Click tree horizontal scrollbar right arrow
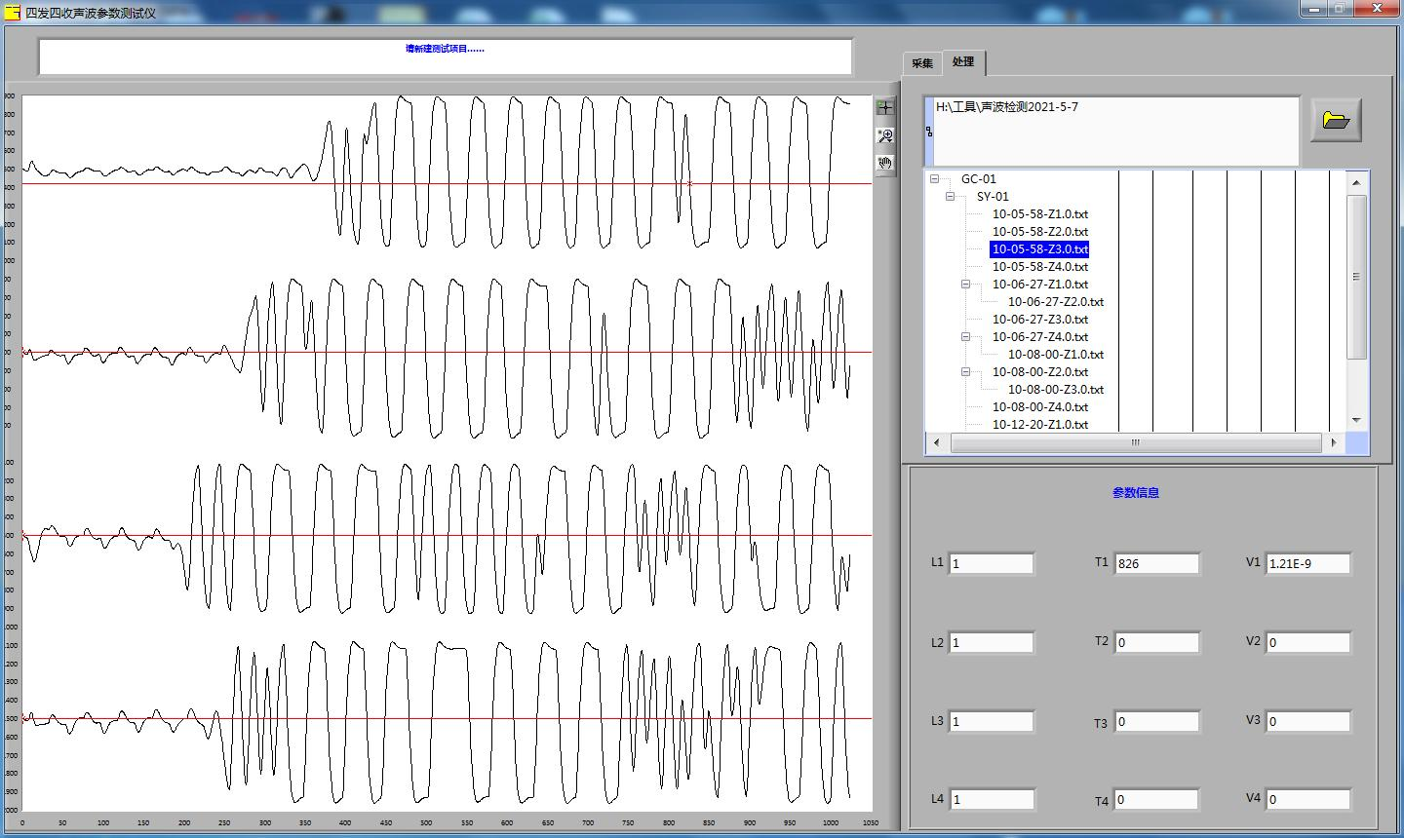 [1334, 442]
